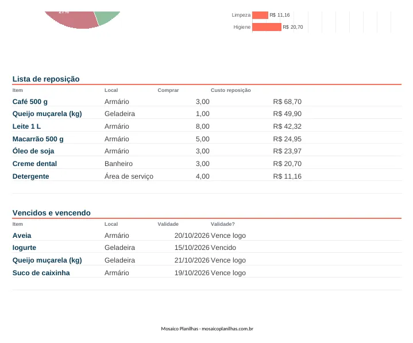Click the 'Vencido' status for Iogurte
413x343 pixels.
(x=223, y=248)
